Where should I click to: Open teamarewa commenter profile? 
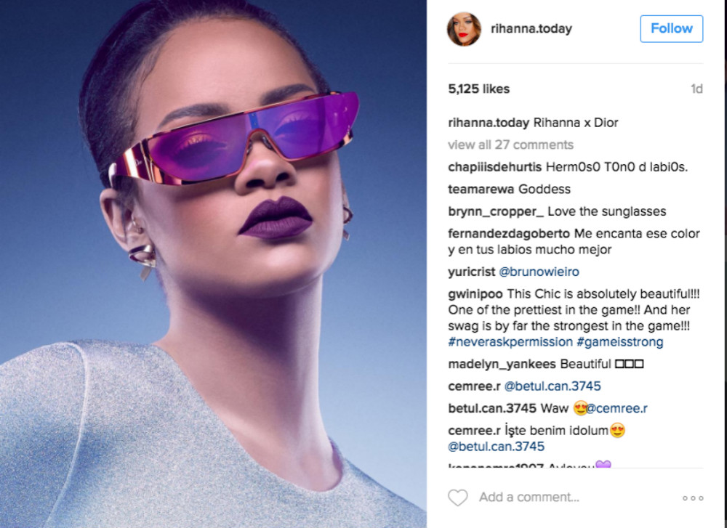coord(481,189)
